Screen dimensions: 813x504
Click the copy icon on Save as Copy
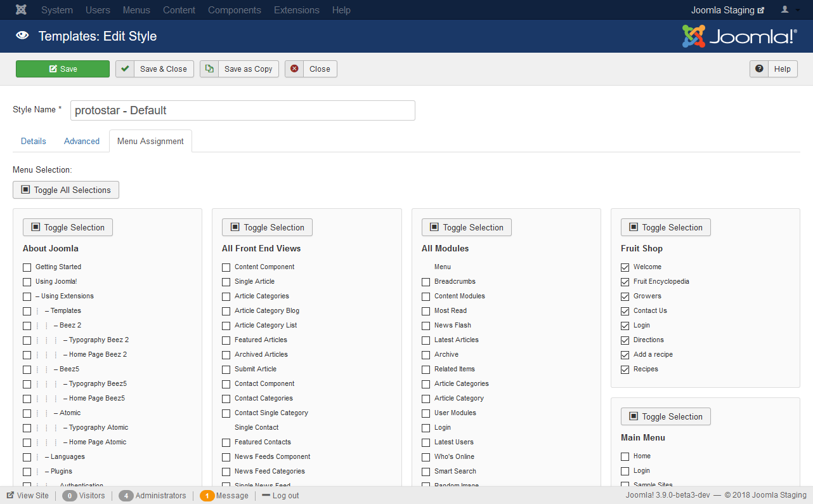tap(209, 69)
